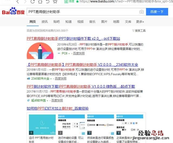Open 百度快照 for the 2345软件大全 result
173x143 pixels.
coord(61,79)
